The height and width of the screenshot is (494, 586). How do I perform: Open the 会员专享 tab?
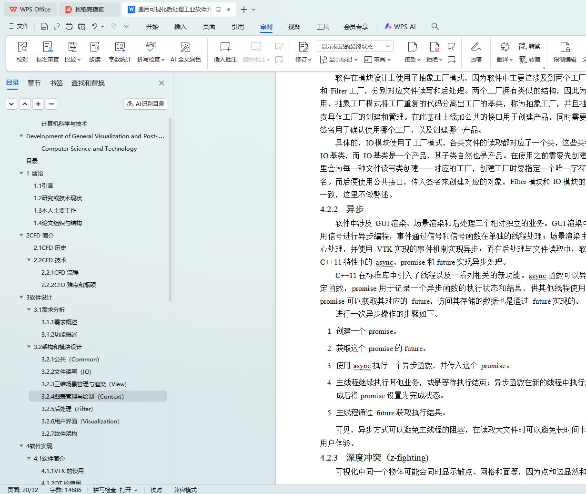356,27
